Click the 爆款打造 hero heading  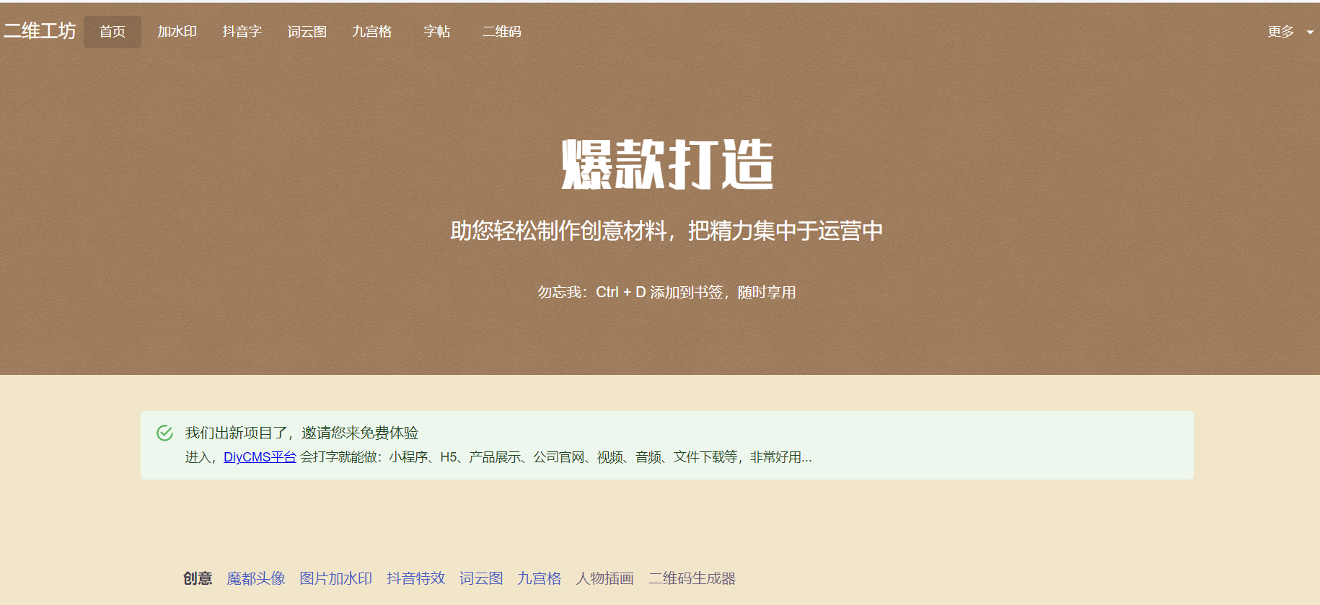[666, 164]
